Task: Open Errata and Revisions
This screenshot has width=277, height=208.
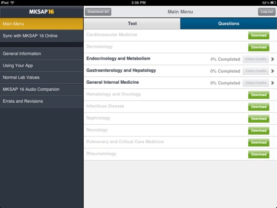Action: point(42,101)
